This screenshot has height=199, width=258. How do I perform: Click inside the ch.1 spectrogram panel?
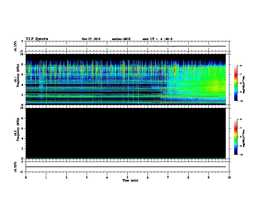[x=126, y=79]
